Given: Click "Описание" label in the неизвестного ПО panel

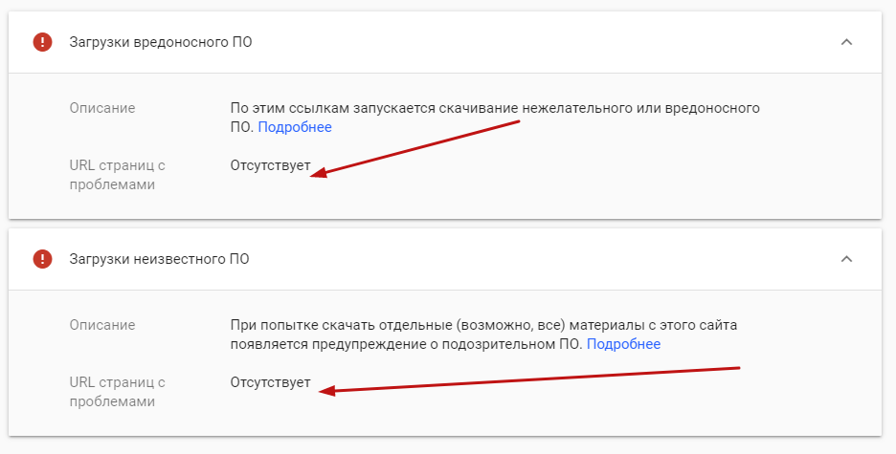Looking at the screenshot, I should click(102, 325).
